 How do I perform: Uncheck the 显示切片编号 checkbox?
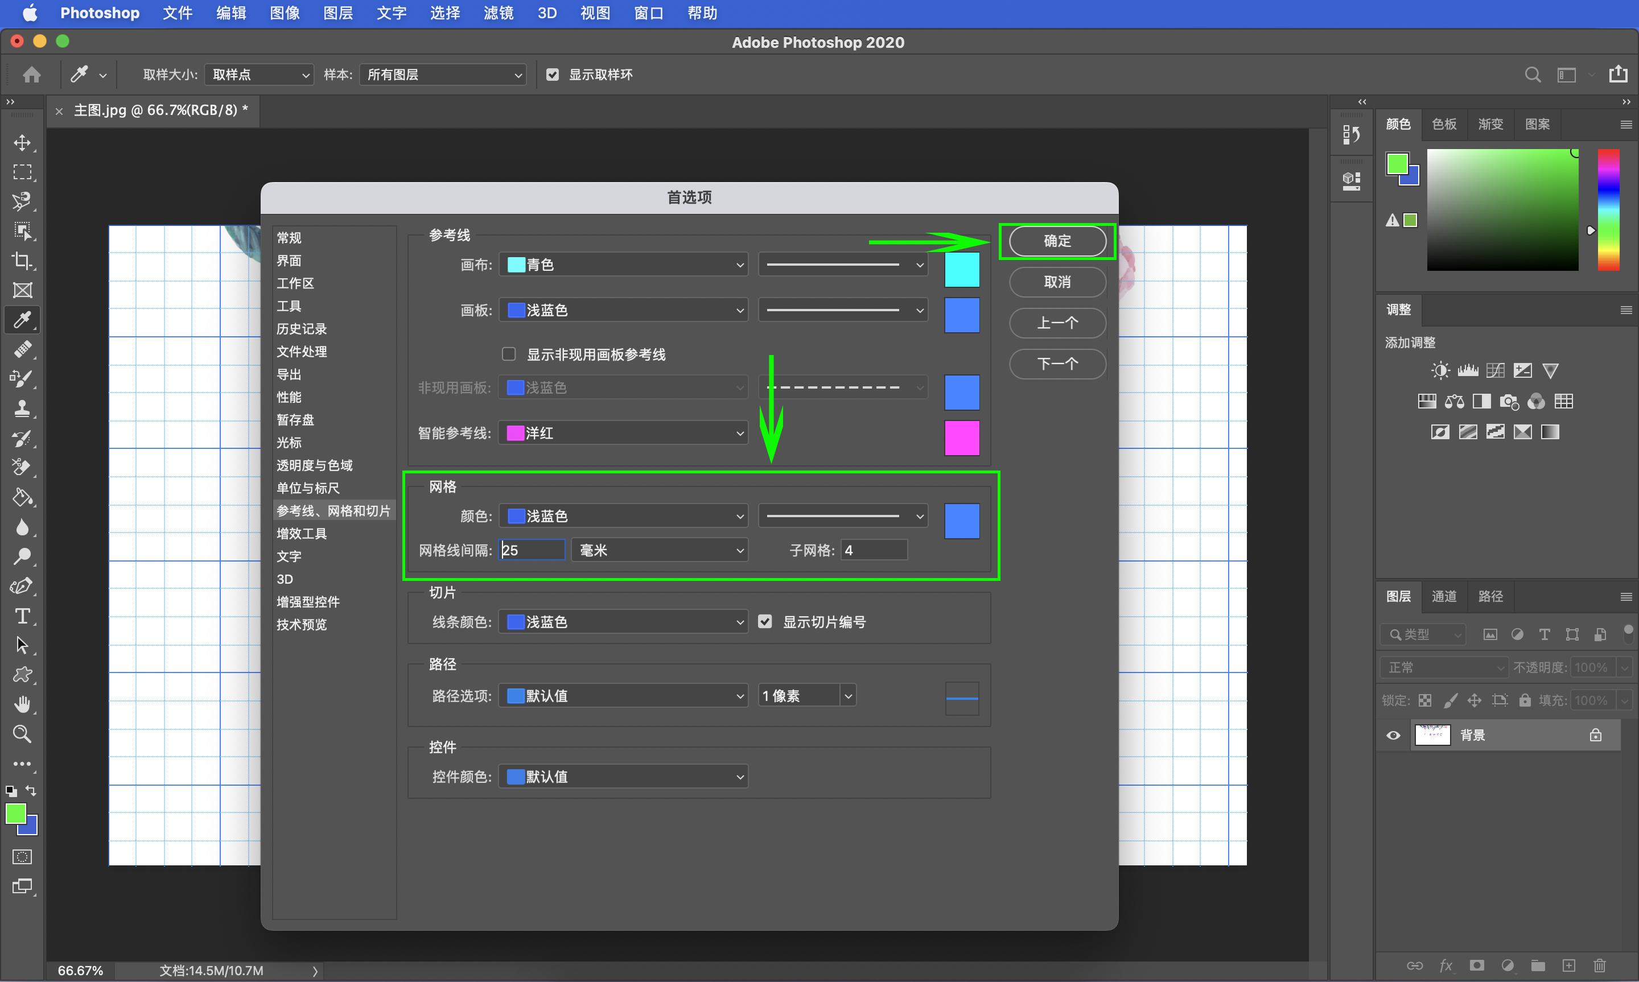tap(765, 621)
